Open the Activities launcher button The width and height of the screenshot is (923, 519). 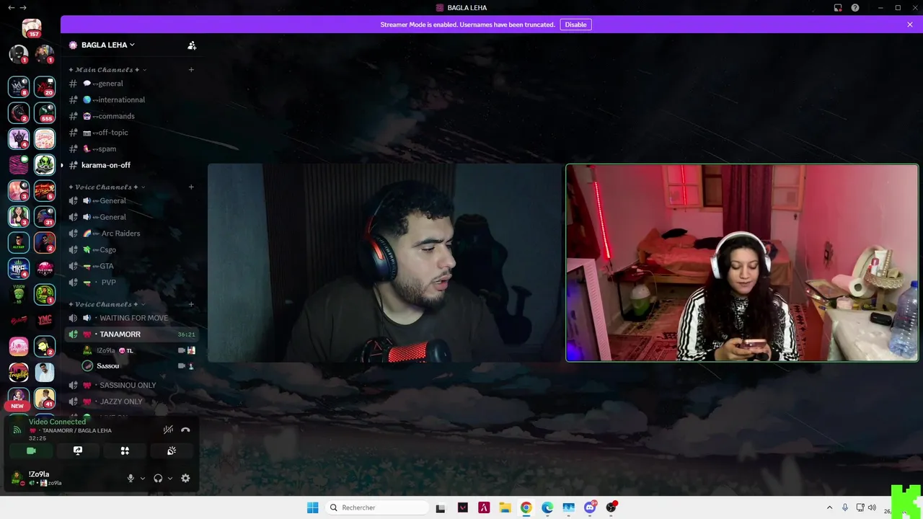pyautogui.click(x=125, y=451)
